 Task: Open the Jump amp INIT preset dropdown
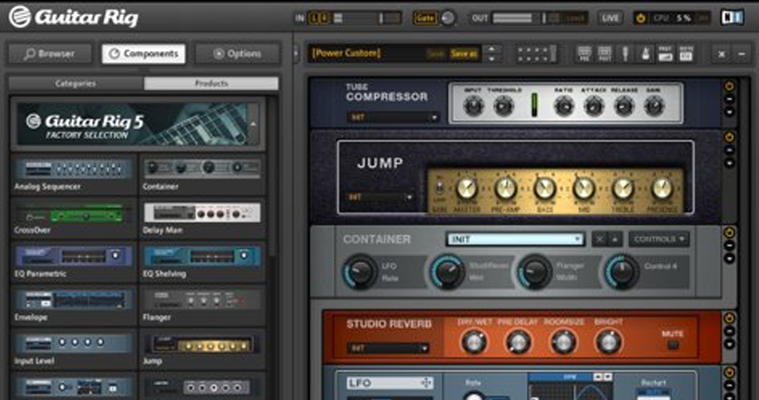[380, 198]
